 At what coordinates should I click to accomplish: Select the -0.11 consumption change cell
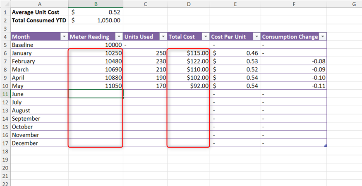click(294, 86)
